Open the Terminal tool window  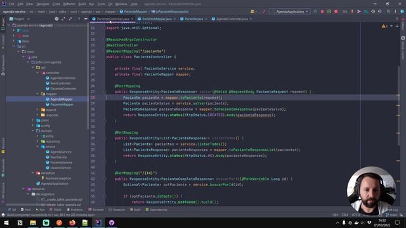(x=96, y=210)
